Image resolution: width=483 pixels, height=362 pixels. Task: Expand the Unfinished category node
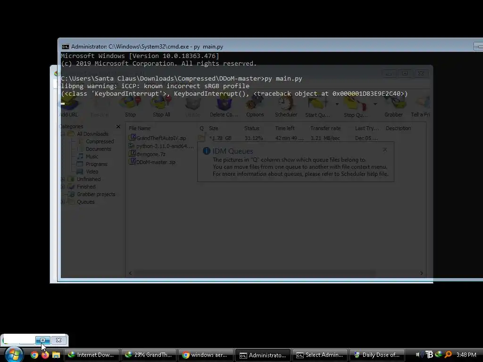63,179
